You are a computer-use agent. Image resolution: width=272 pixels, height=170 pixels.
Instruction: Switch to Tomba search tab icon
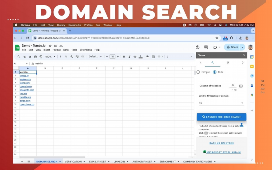213,62
